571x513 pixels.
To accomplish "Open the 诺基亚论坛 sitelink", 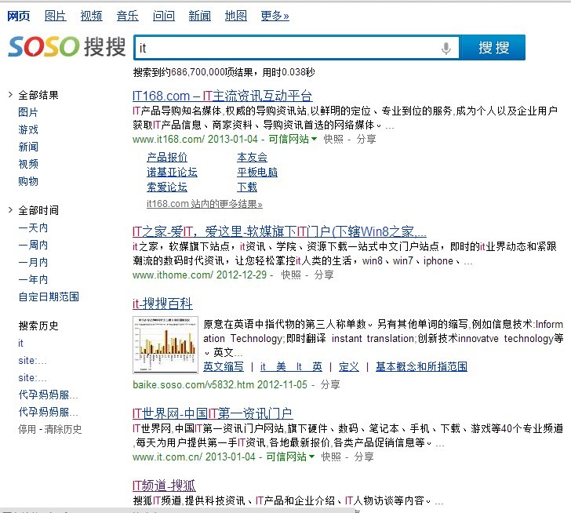I will [172, 172].
